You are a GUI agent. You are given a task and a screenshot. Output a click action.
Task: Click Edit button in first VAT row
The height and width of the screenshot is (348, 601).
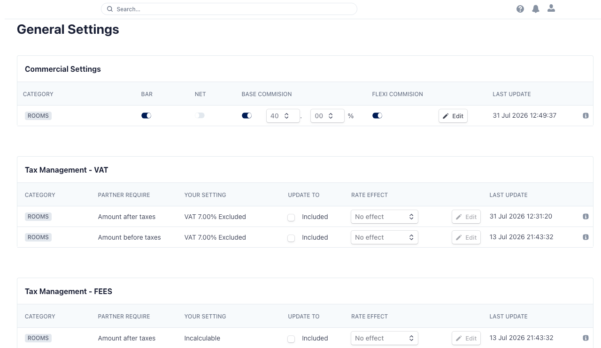[466, 217]
